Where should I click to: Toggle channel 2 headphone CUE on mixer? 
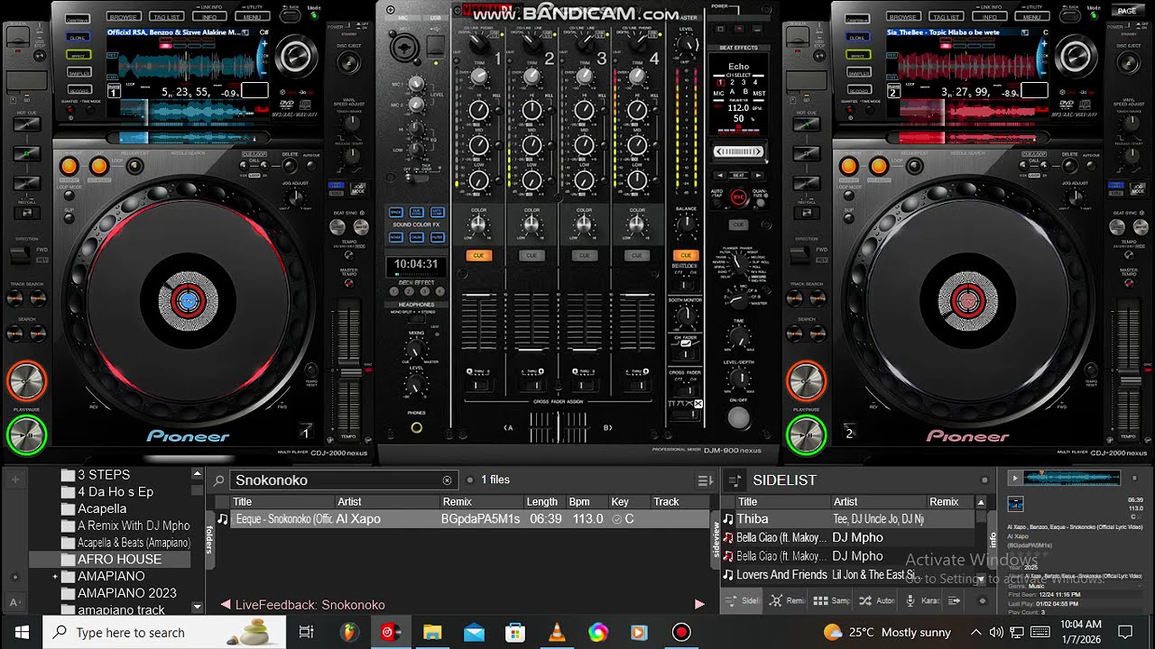tap(531, 256)
